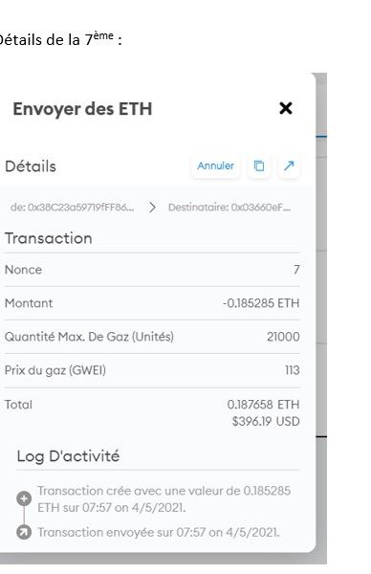
Task: Click the transaction sent arrow icon
Action: pos(24,532)
